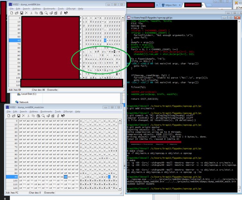Click New file icon in dump_nmk004.bin window
The image size is (242, 200).
[x=12, y=13]
